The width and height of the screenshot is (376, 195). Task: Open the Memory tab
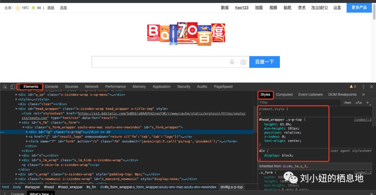(139, 87)
